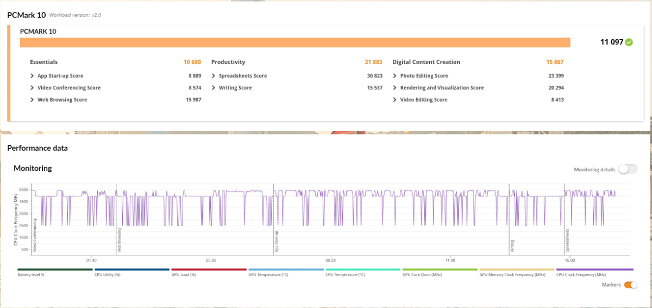Click the App Start-up value 8 889
The width and height of the screenshot is (652, 308).
pos(195,76)
